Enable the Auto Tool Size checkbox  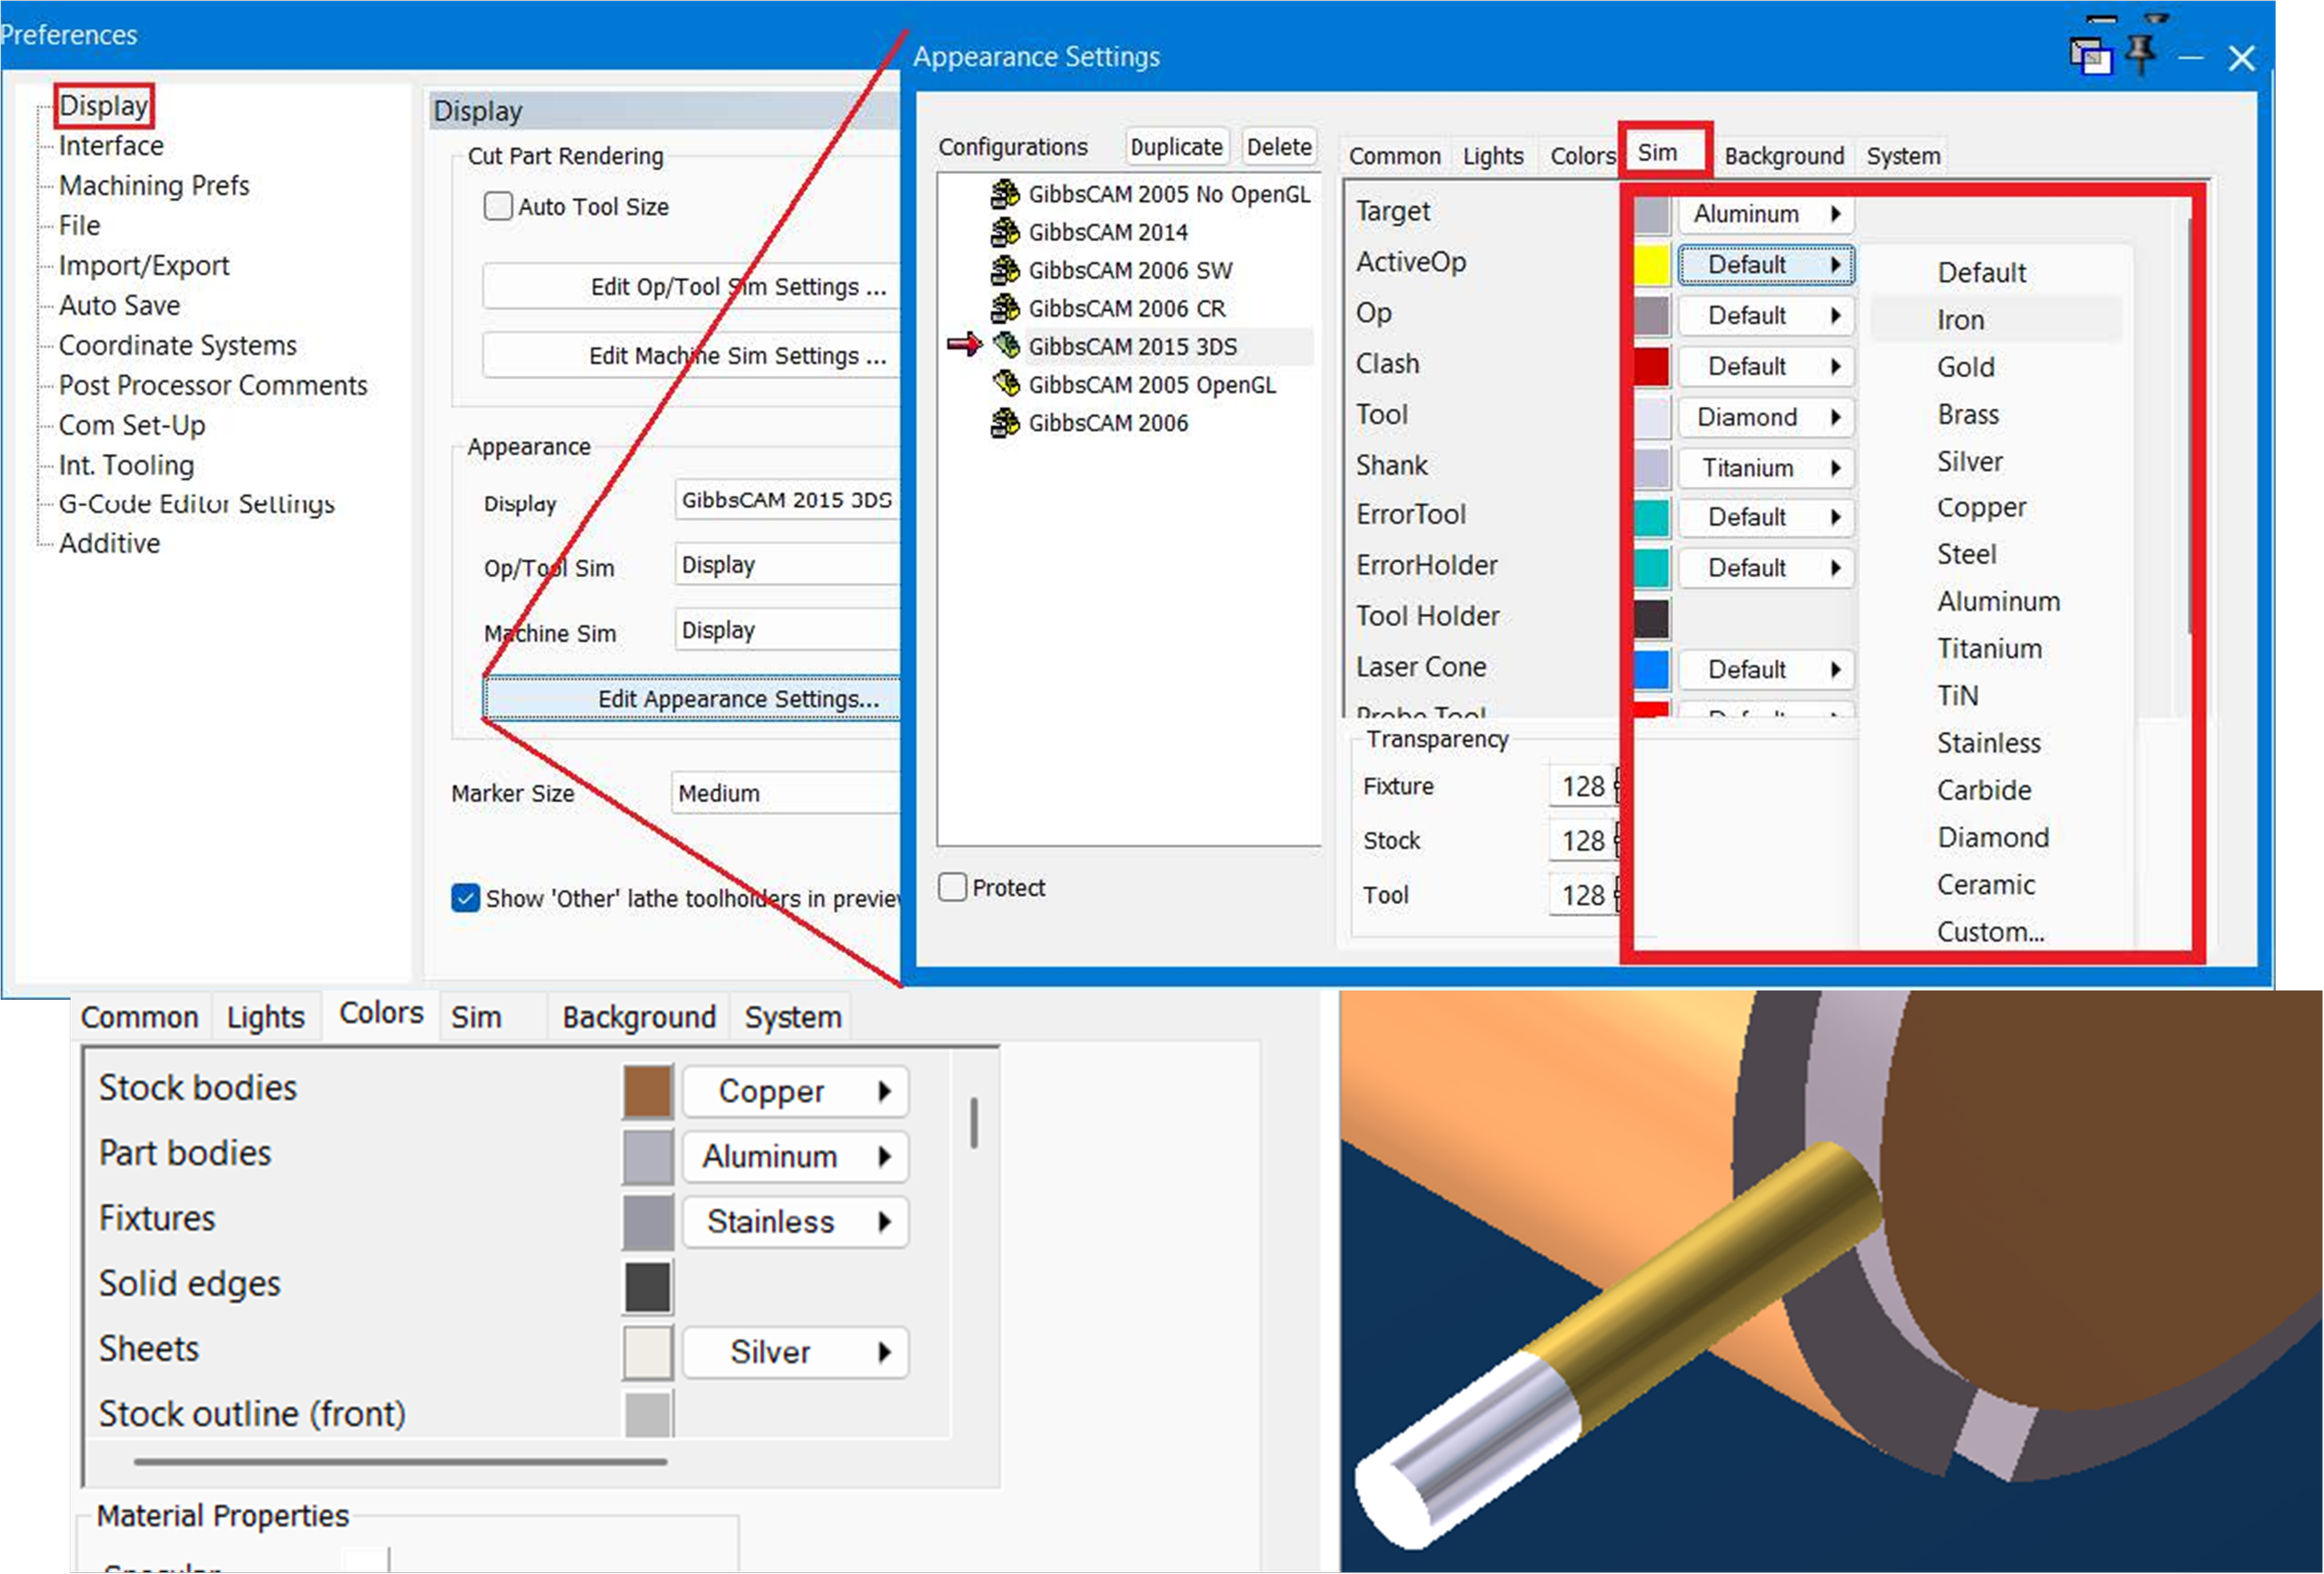[497, 206]
